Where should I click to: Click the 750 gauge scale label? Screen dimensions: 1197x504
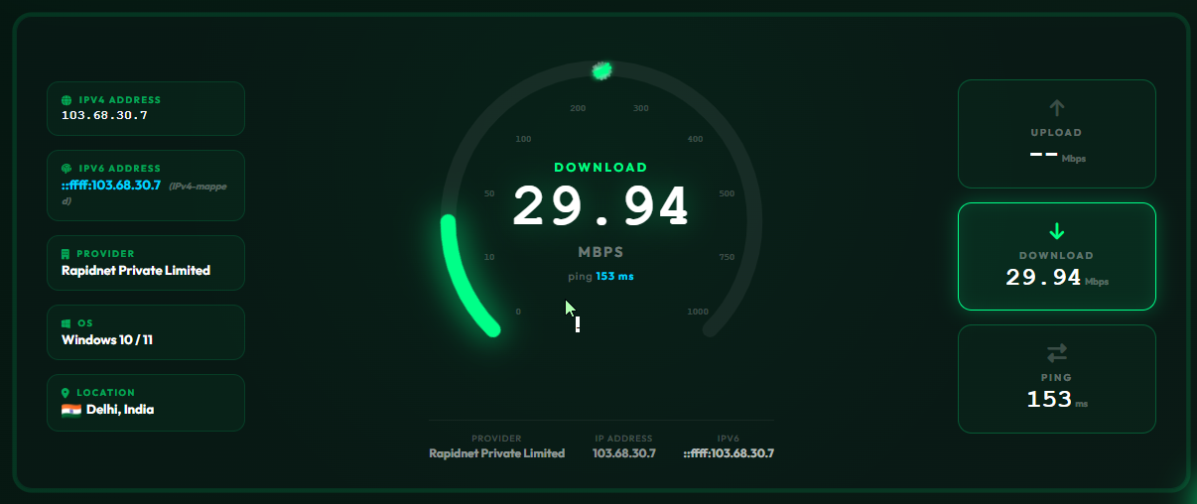click(726, 257)
